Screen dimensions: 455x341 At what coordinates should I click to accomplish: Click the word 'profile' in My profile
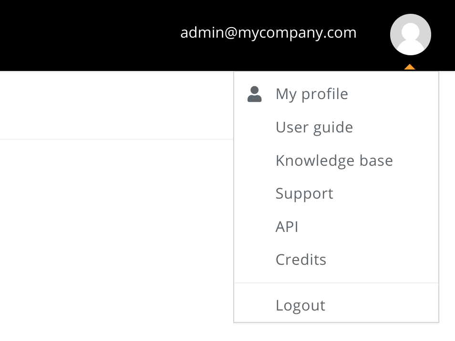(325, 94)
